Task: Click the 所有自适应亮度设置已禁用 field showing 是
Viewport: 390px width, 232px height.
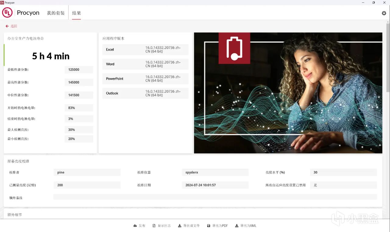Action: tap(343, 185)
